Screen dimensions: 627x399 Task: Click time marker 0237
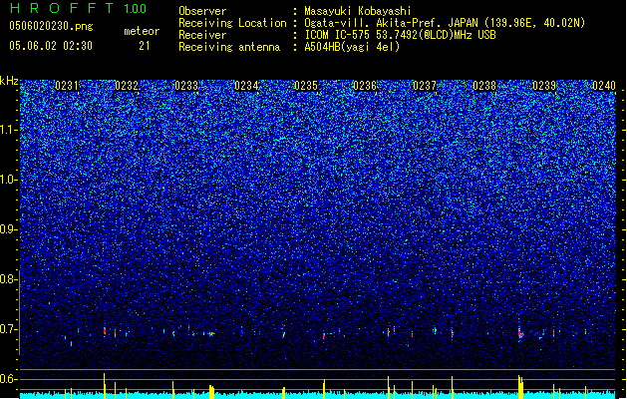pyautogui.click(x=425, y=86)
